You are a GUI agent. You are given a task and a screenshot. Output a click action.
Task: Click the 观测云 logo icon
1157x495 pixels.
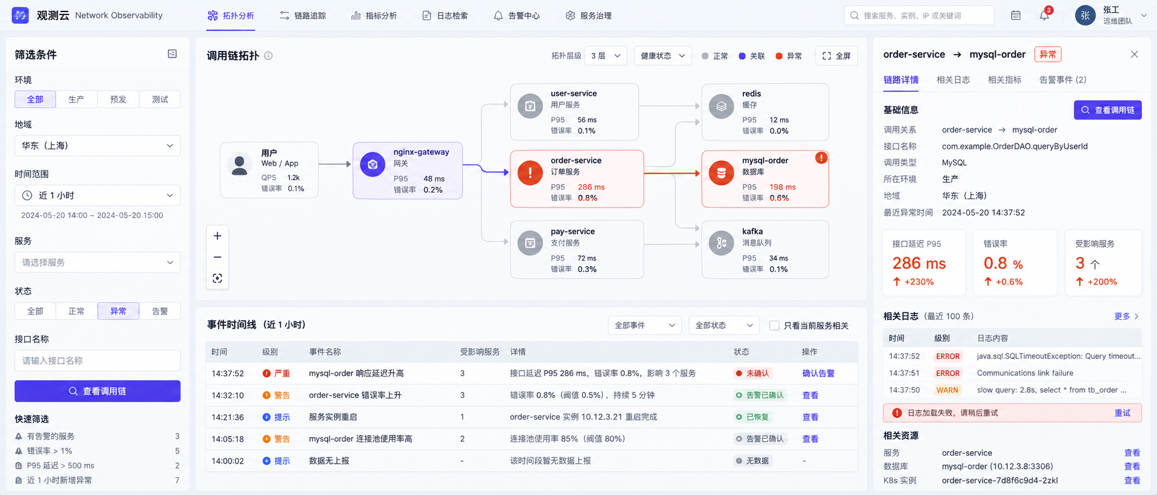click(x=20, y=15)
